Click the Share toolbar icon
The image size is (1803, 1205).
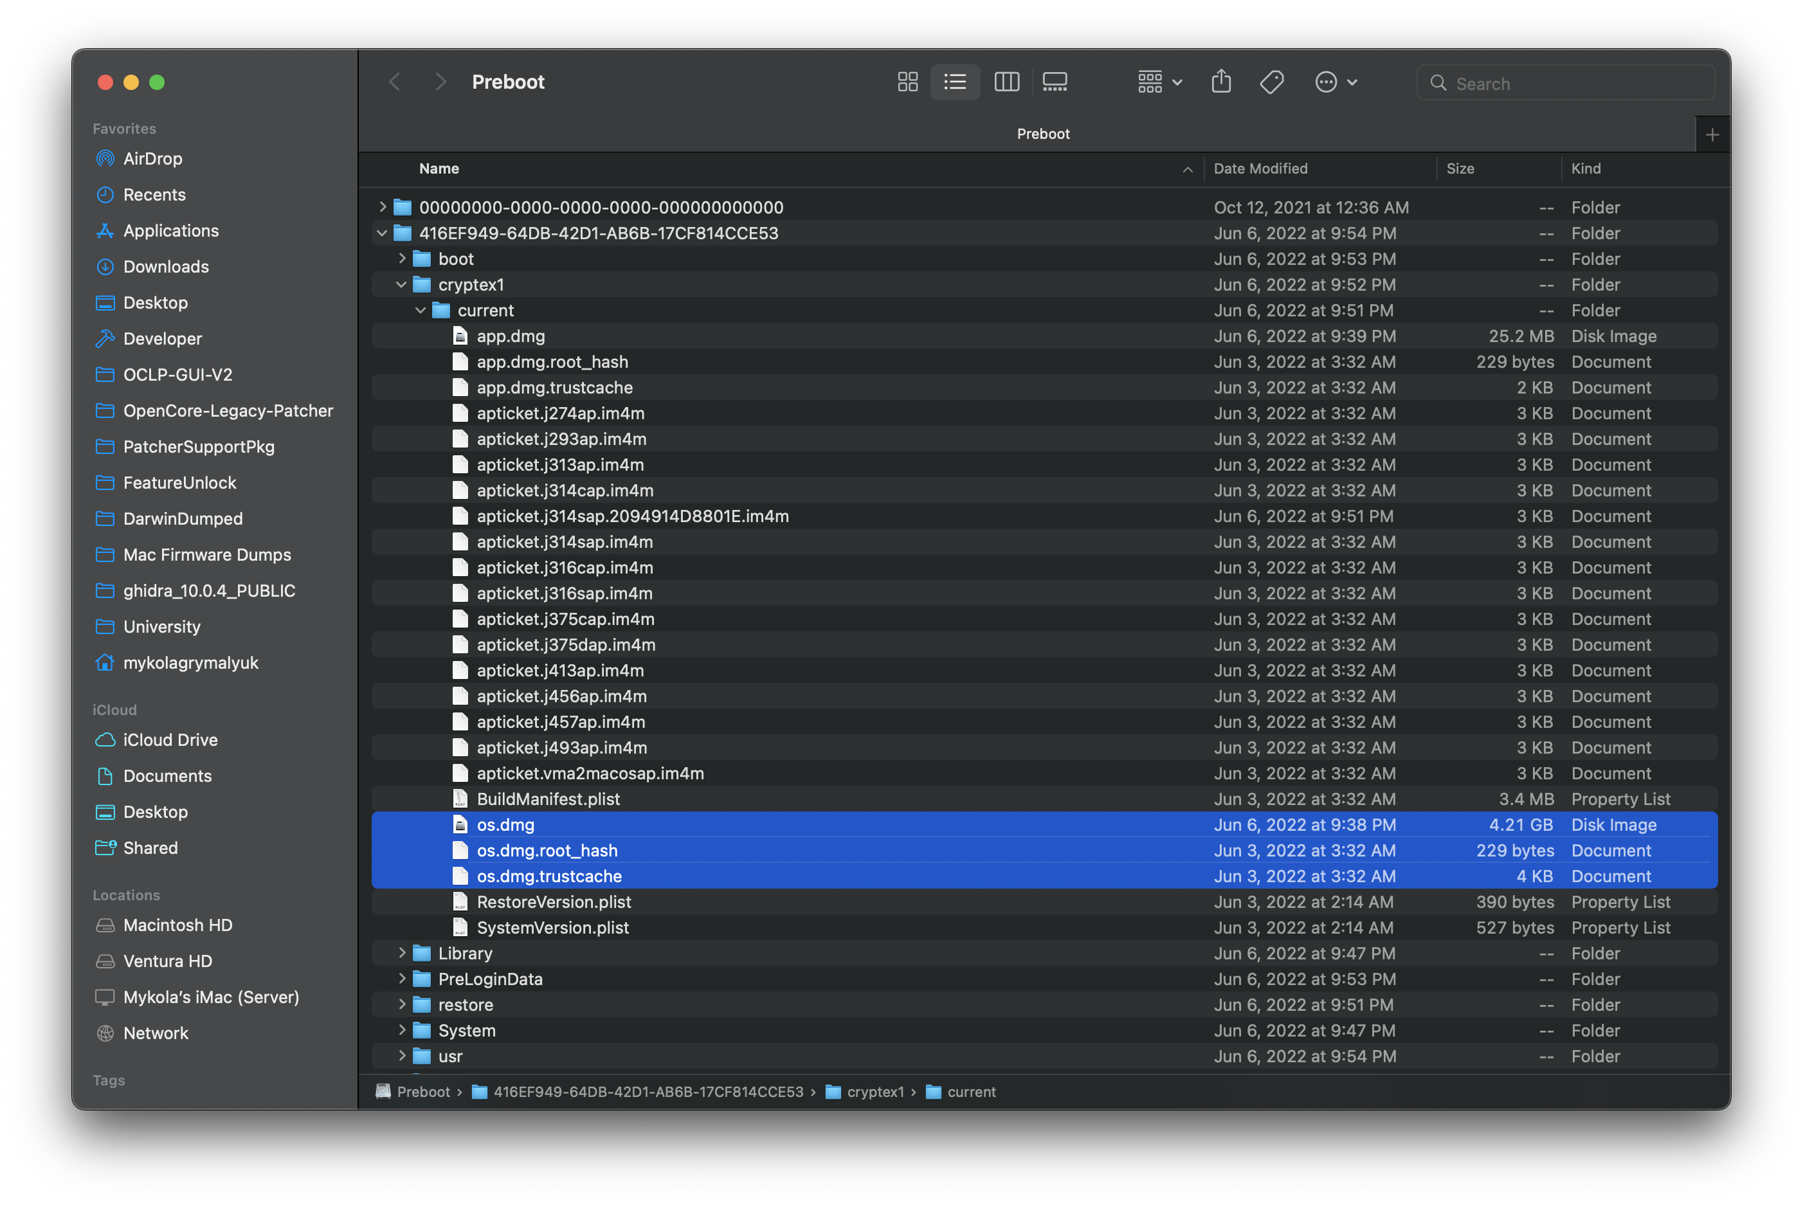pyautogui.click(x=1221, y=82)
